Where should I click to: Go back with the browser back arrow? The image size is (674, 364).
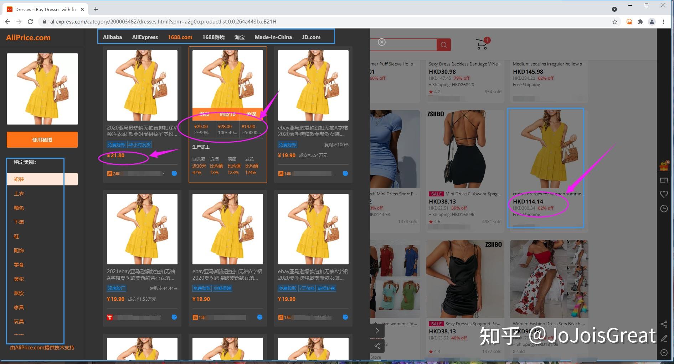tap(7, 22)
